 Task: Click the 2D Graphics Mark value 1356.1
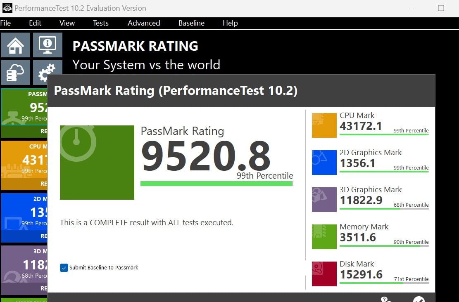tap(357, 163)
